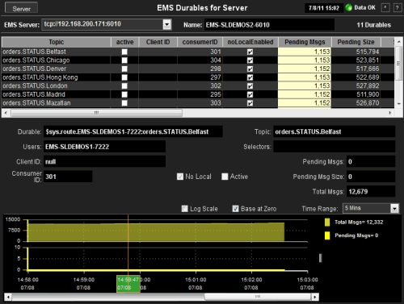Click the chart scroll left arrow

pos(8,297)
